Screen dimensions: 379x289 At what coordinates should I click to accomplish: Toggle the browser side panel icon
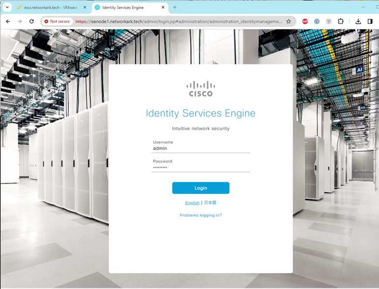coord(370,22)
